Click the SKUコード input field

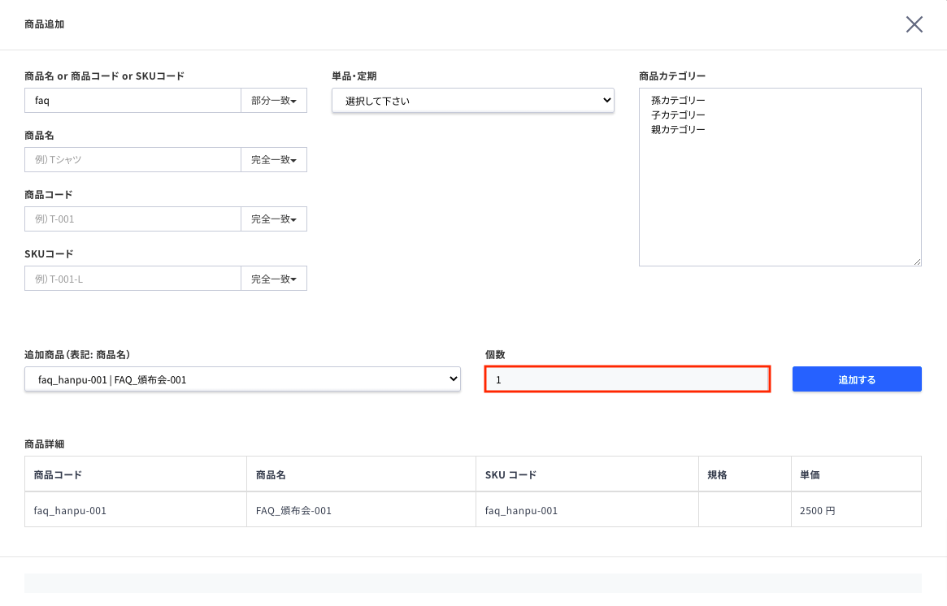[132, 279]
